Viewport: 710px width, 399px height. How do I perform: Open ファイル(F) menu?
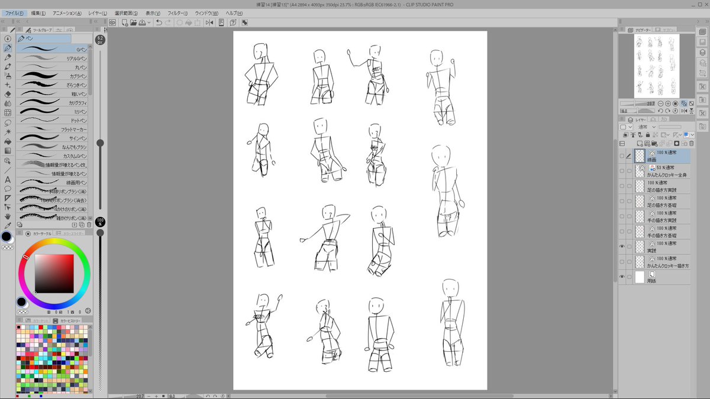coord(15,13)
